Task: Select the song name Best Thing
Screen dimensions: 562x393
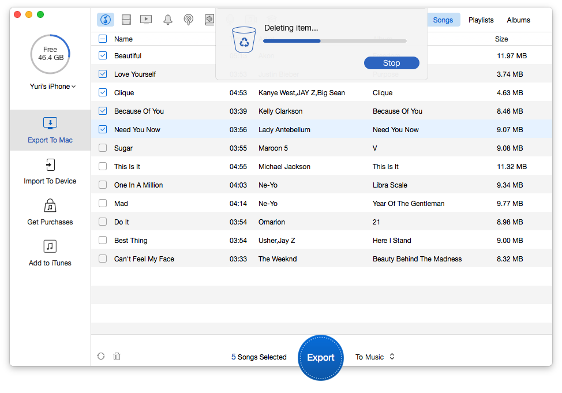Action: pos(131,240)
